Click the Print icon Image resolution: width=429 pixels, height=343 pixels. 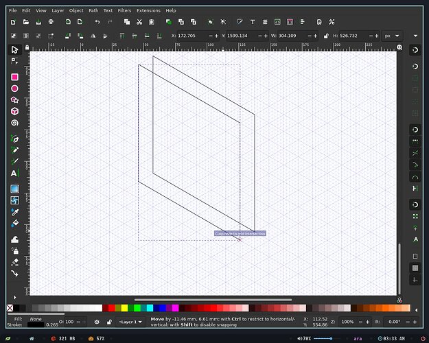tap(51, 22)
